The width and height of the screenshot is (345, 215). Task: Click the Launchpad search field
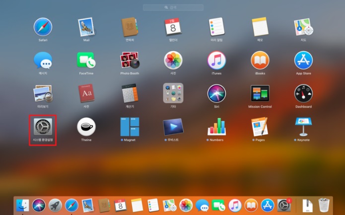tap(173, 7)
